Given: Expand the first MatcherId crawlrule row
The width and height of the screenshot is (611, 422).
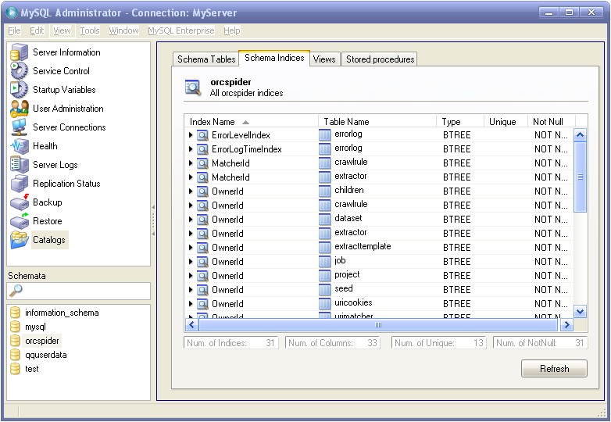Looking at the screenshot, I should [x=191, y=163].
